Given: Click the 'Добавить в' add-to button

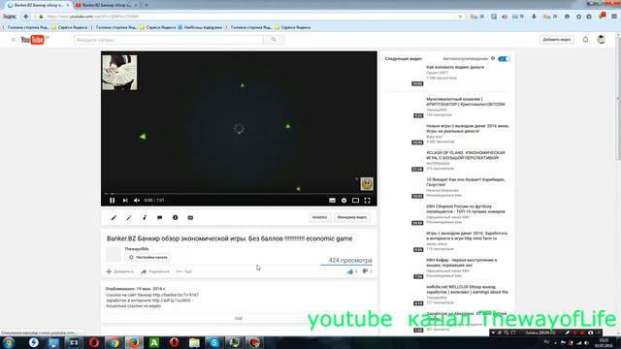Looking at the screenshot, I should click(119, 271).
